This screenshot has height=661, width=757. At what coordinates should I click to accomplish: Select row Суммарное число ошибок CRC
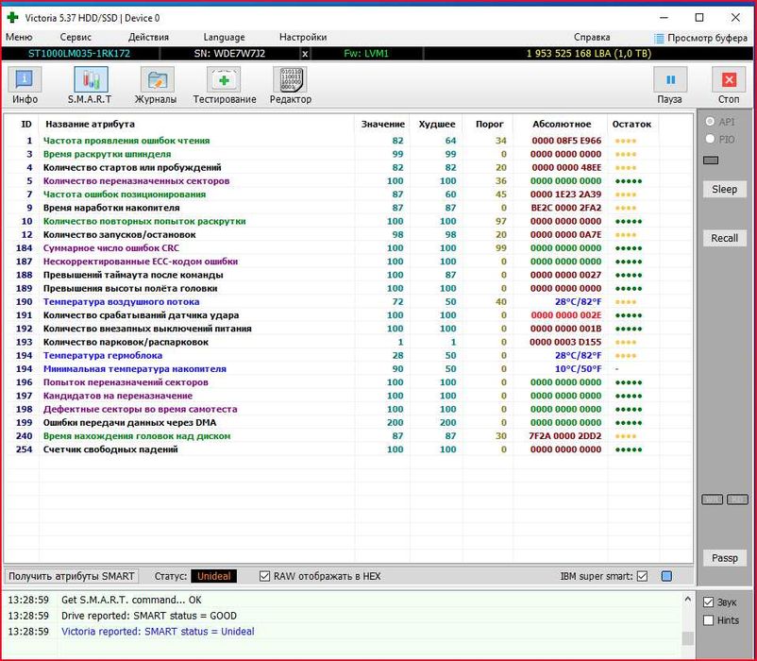coord(347,248)
